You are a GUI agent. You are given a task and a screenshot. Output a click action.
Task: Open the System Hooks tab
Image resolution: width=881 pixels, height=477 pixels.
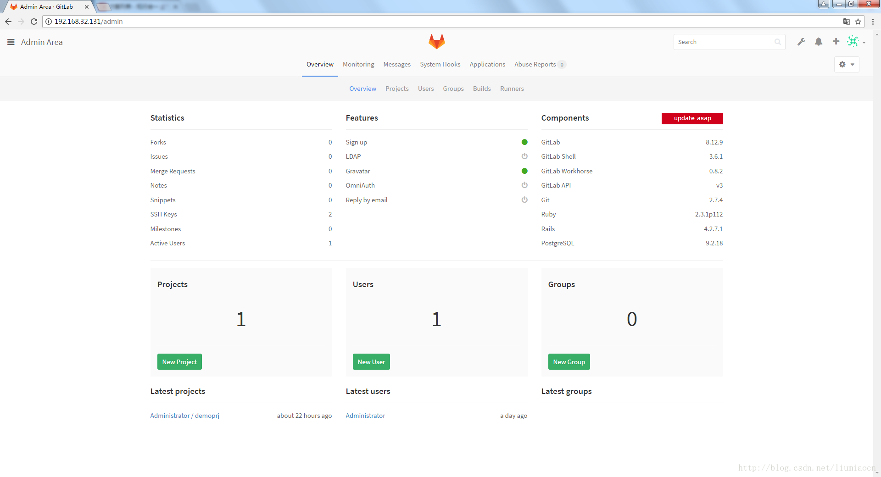point(440,65)
